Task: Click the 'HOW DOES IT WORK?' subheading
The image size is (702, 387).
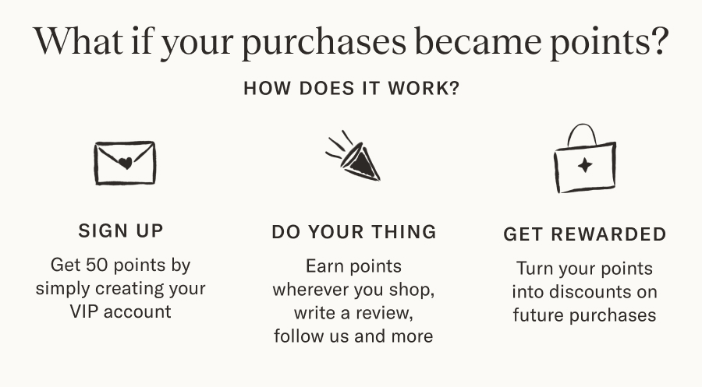Action: click(352, 88)
